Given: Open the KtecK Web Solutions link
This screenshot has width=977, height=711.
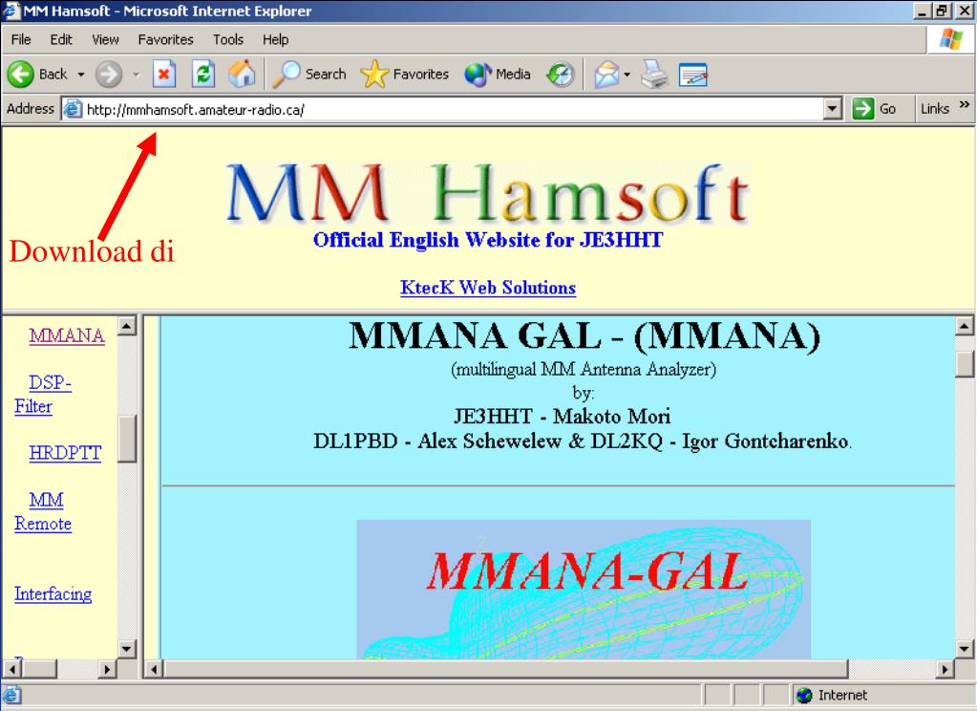Looking at the screenshot, I should coord(488,288).
